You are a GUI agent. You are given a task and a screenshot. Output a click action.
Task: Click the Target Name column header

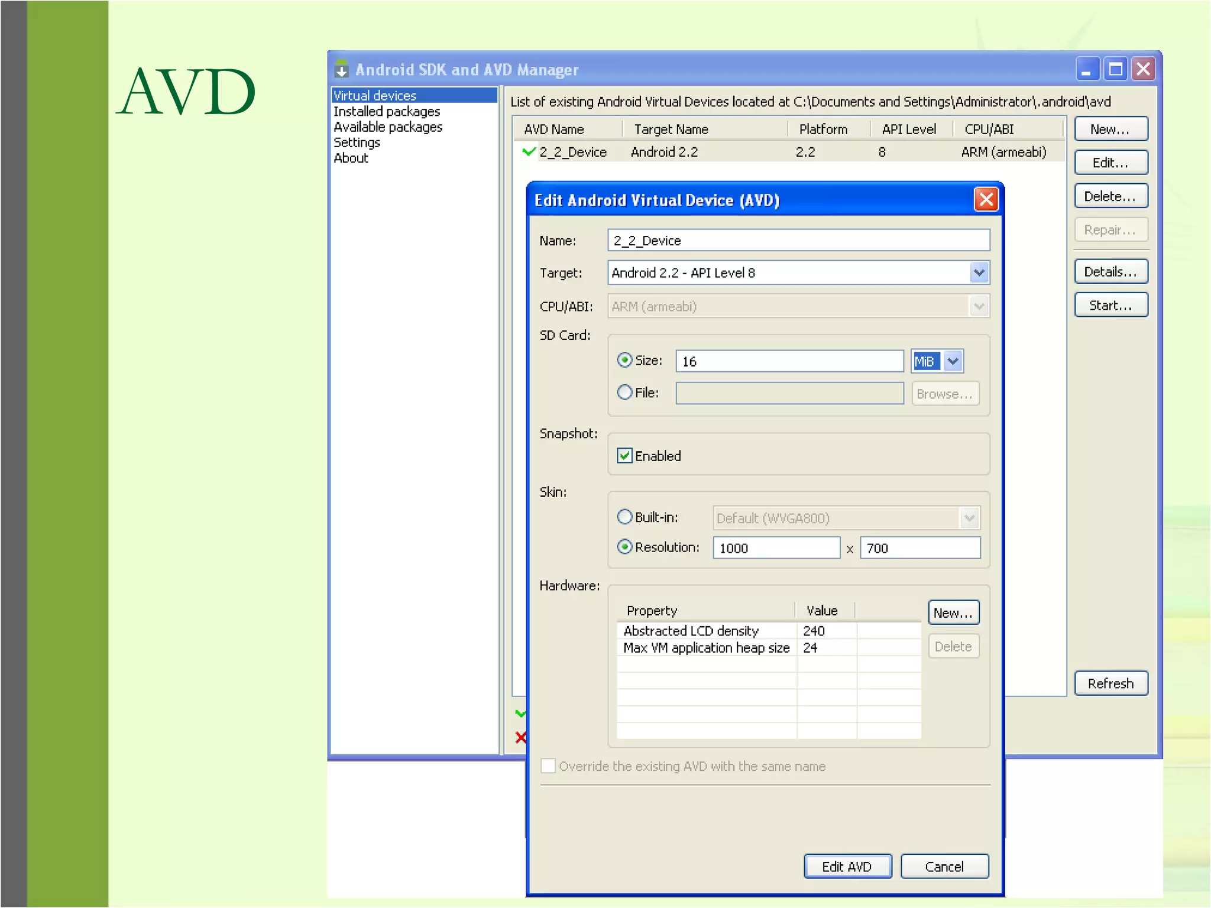705,129
